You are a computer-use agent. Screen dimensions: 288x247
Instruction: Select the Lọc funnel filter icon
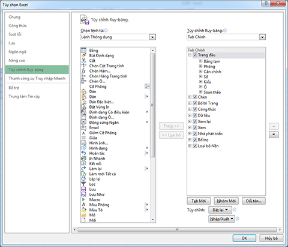[83, 184]
